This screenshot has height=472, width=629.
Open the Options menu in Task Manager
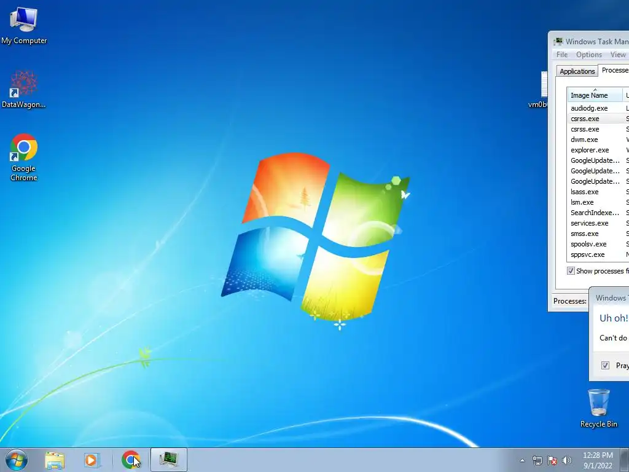coord(589,55)
